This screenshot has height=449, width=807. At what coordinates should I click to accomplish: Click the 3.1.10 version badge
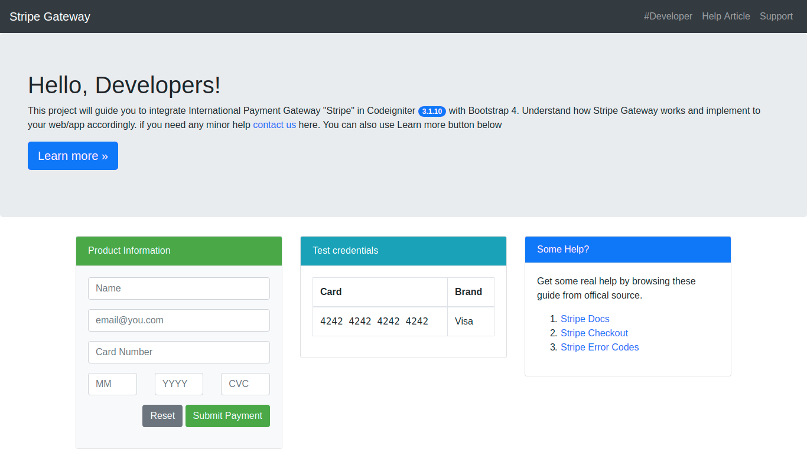tap(432, 111)
